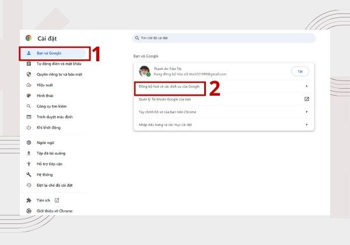The image size is (350, 245).
Task: Expand Đồng bộ hoá và các dịch vụ của Google
Action: pyautogui.click(x=223, y=86)
